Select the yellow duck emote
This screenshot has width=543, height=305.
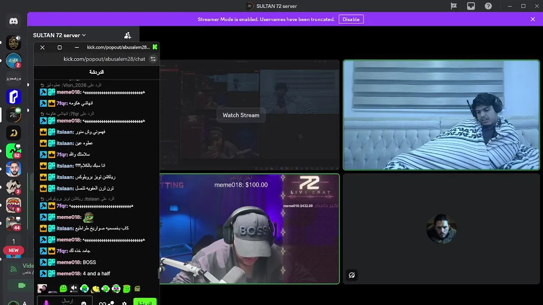click(x=95, y=289)
